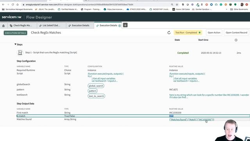The height and width of the screenshot is (141, 250).
Task: Click the Step 1 script step title
Action: (51, 52)
